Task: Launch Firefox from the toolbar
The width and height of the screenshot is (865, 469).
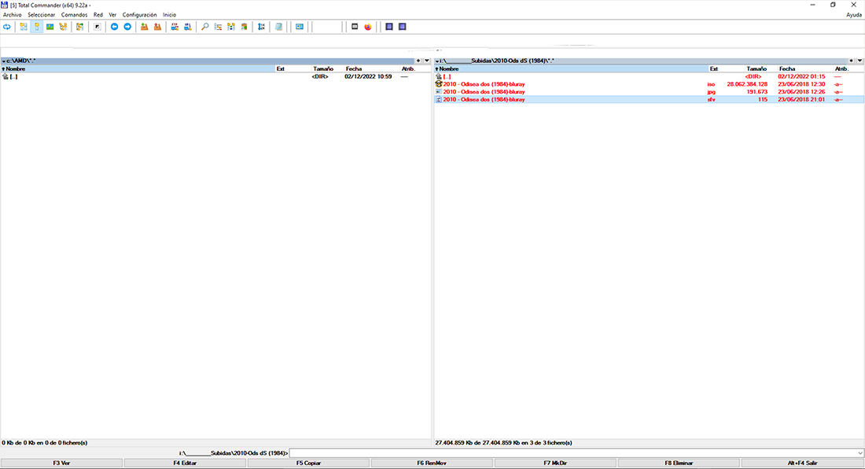Action: pos(368,27)
